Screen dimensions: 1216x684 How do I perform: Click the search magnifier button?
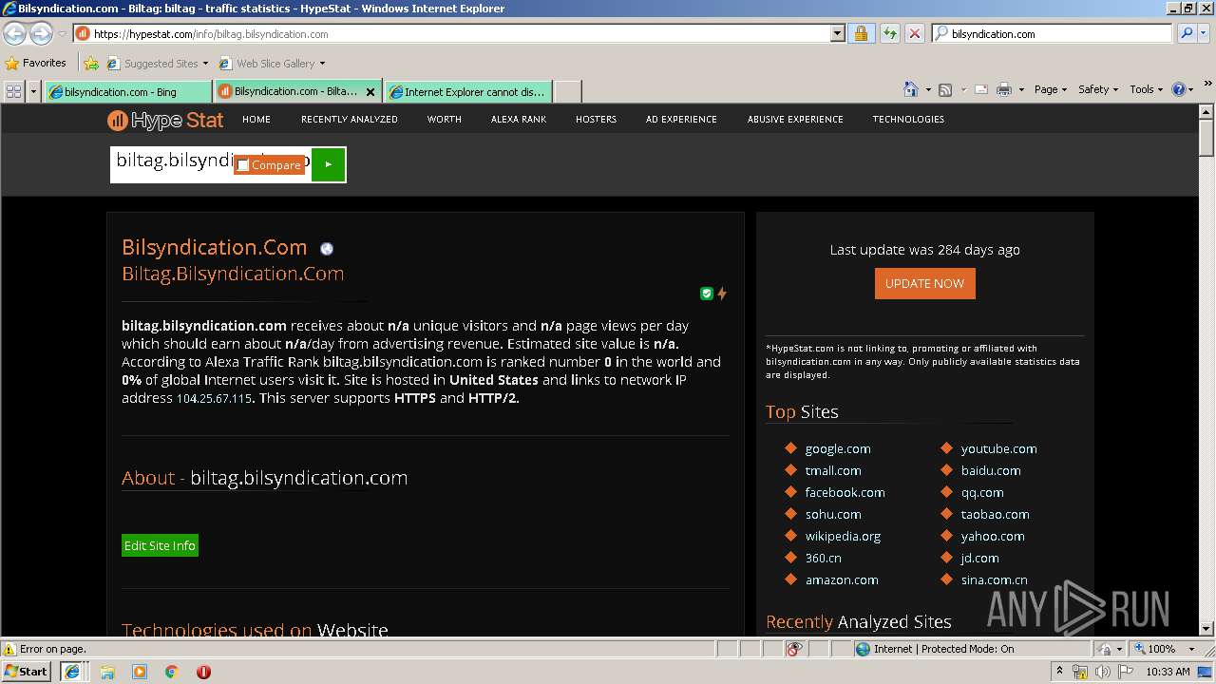[x=1186, y=33]
